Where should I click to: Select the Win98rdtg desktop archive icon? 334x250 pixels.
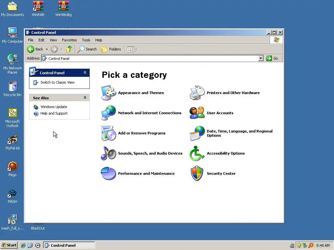pyautogui.click(x=64, y=9)
